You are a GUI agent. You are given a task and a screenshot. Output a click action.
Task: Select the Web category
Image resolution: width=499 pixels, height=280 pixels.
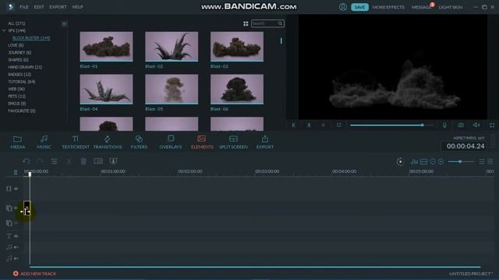coord(16,89)
